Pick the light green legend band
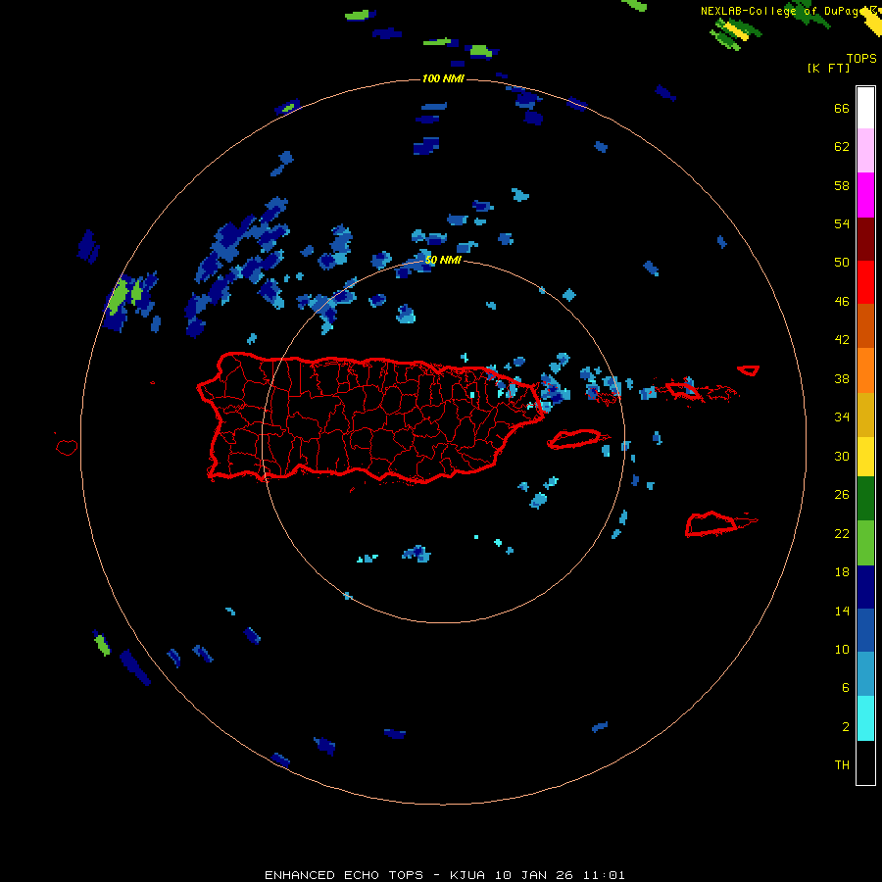 (x=865, y=543)
